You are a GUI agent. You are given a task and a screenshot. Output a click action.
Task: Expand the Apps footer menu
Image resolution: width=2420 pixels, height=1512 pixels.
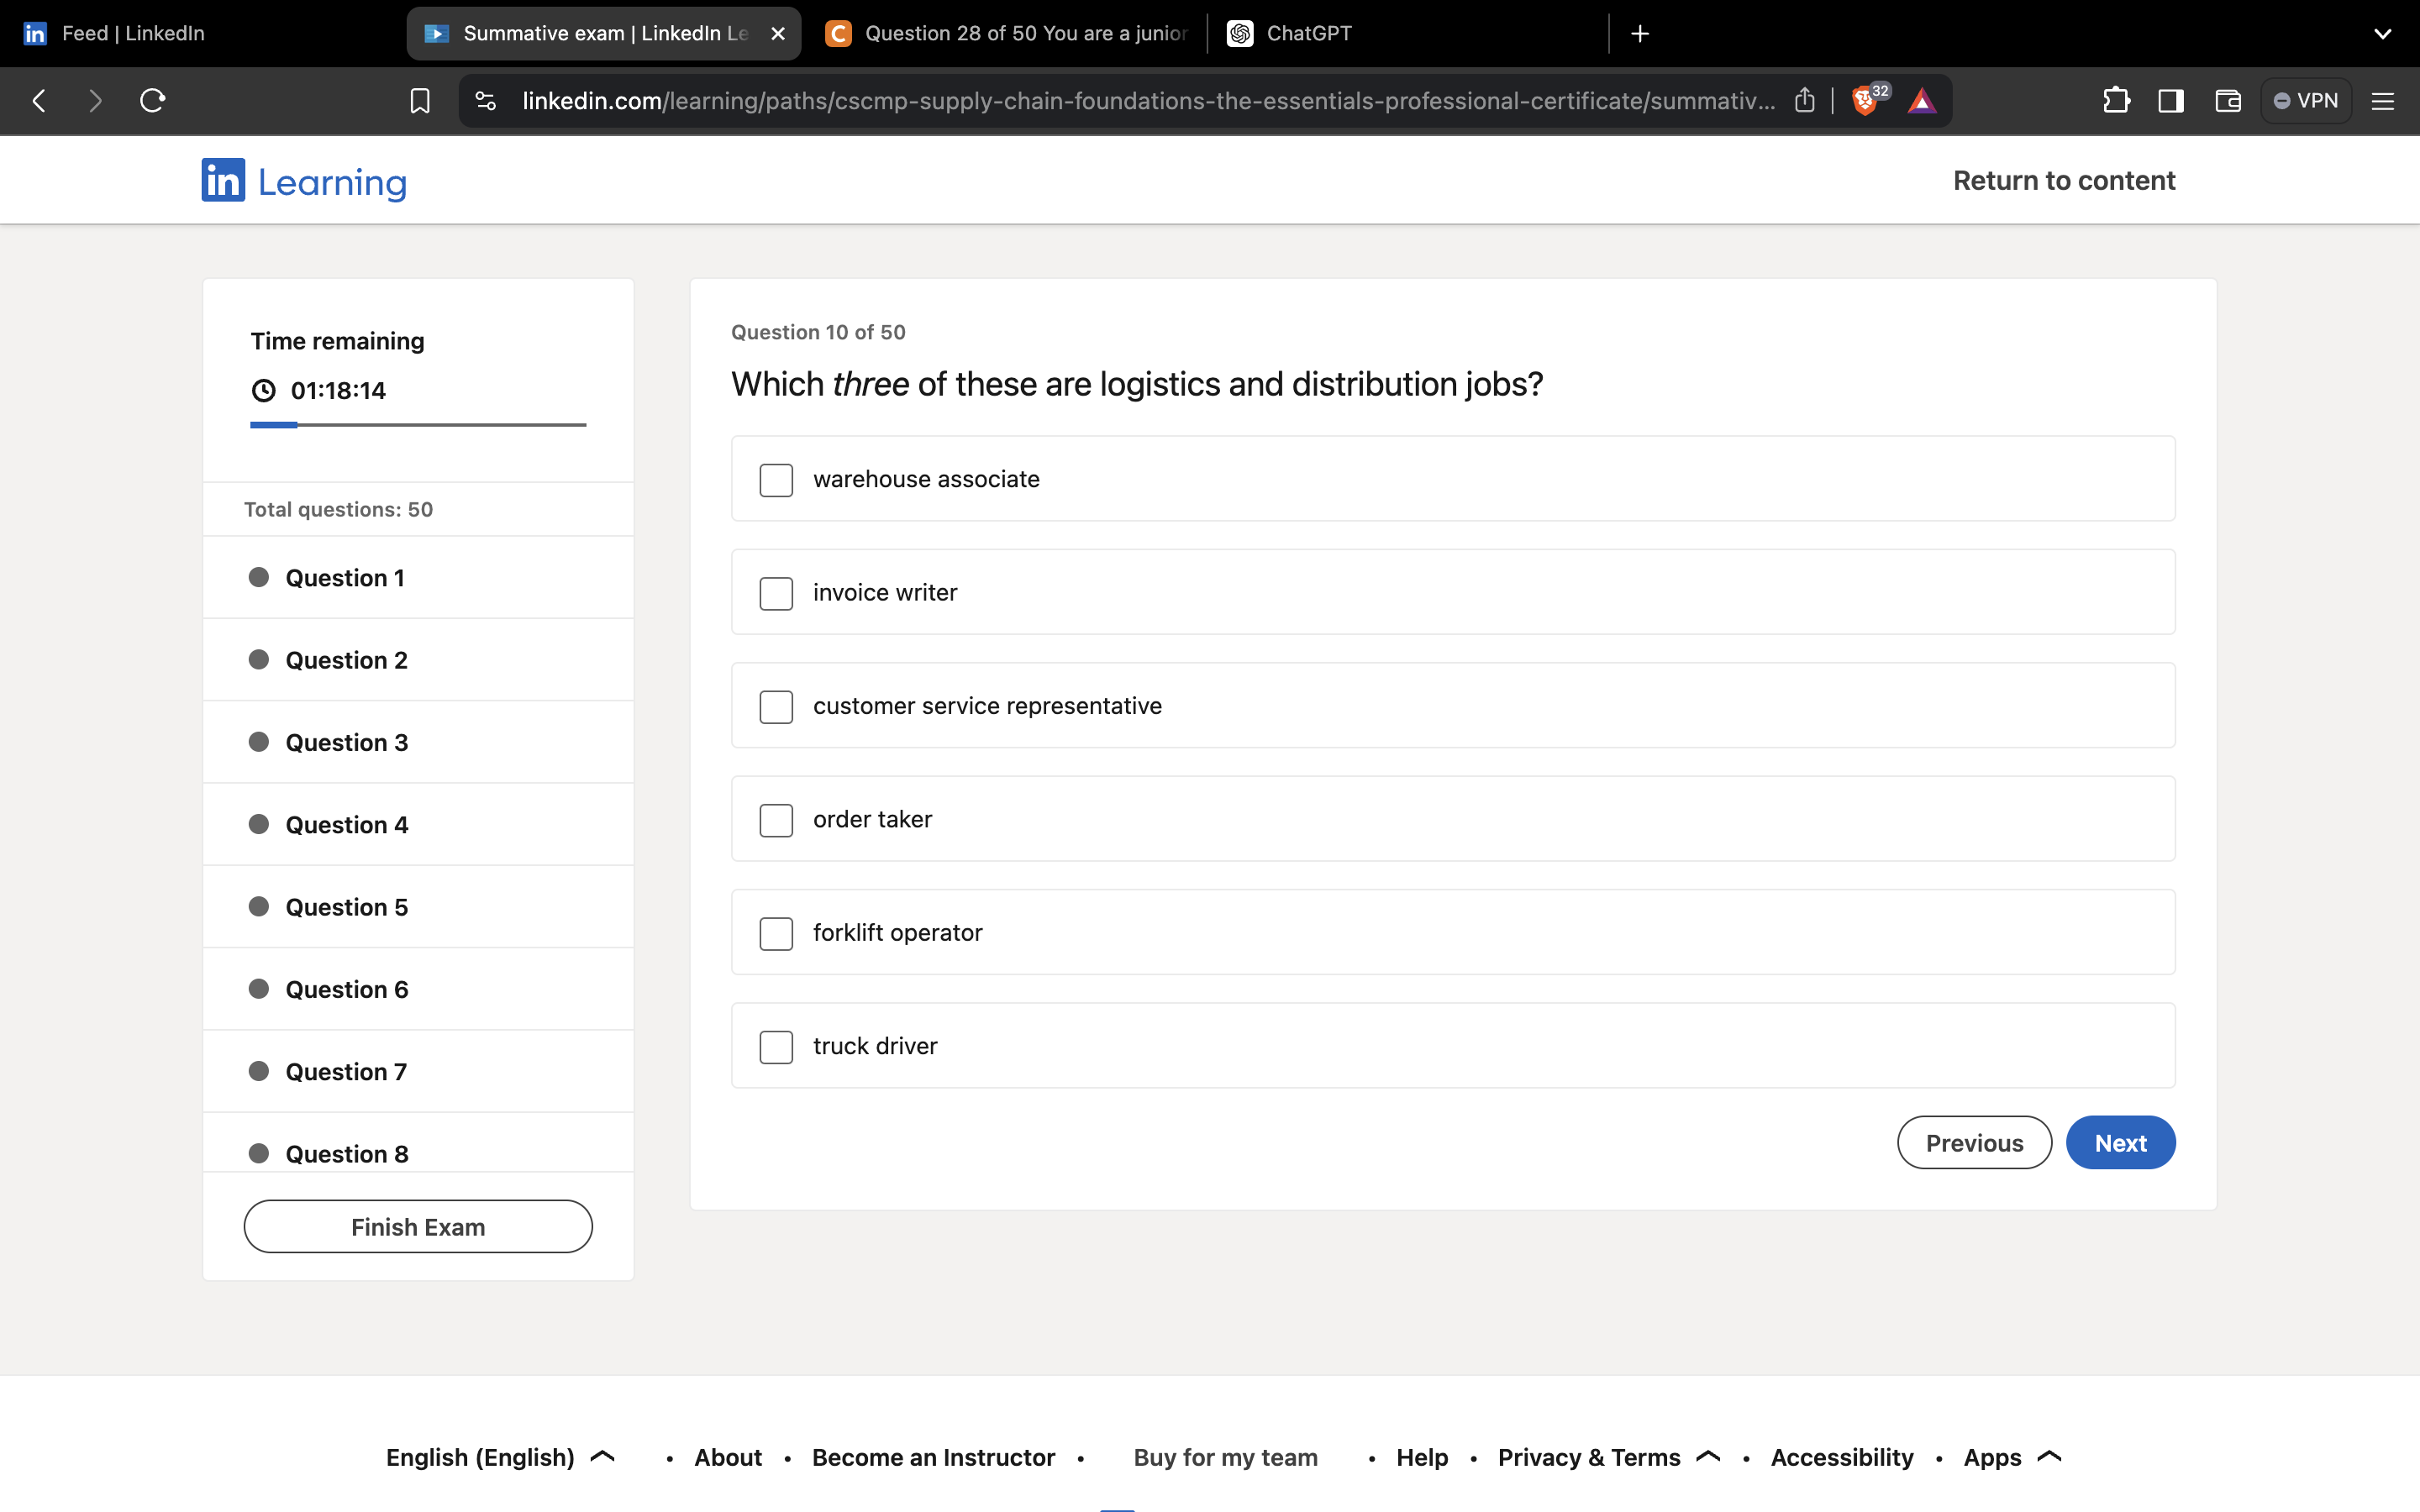pyautogui.click(x=2011, y=1457)
